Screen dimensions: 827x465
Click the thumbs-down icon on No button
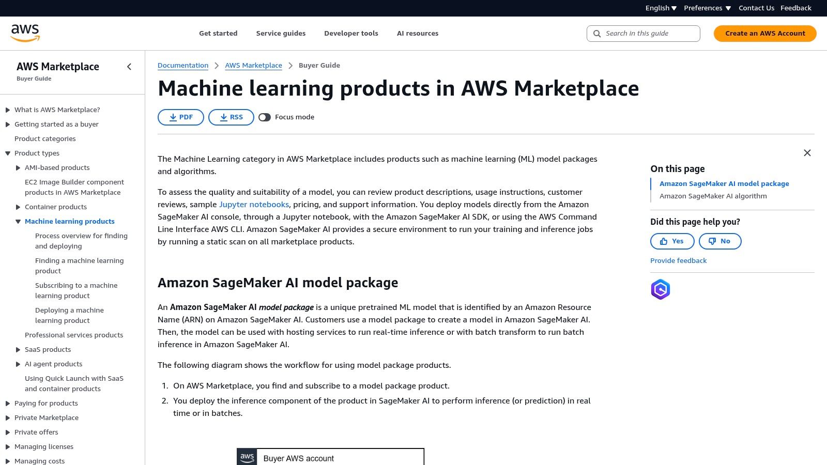pyautogui.click(x=712, y=241)
